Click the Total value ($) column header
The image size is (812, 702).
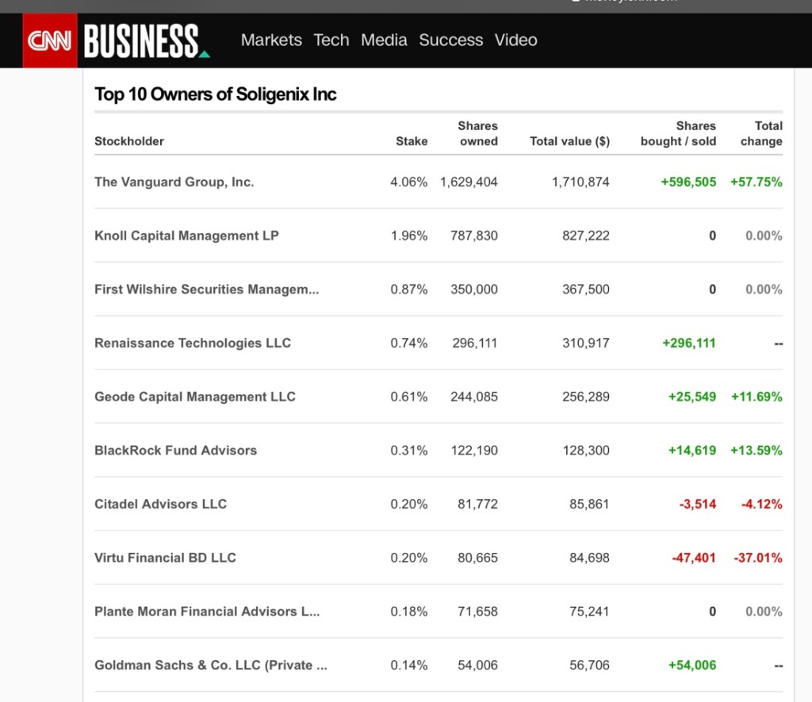[x=569, y=141]
